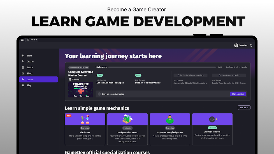Click Complete GDevelop Master Course thumbnail
Image resolution: width=274 pixels, height=154 pixels.
81,90
